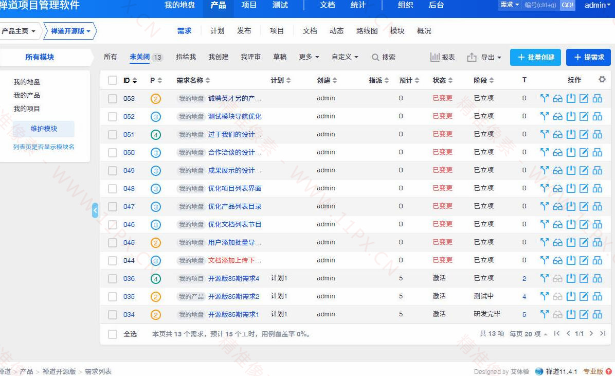Switch to the 路线图 sub-tab
The image size is (615, 376).
367,31
